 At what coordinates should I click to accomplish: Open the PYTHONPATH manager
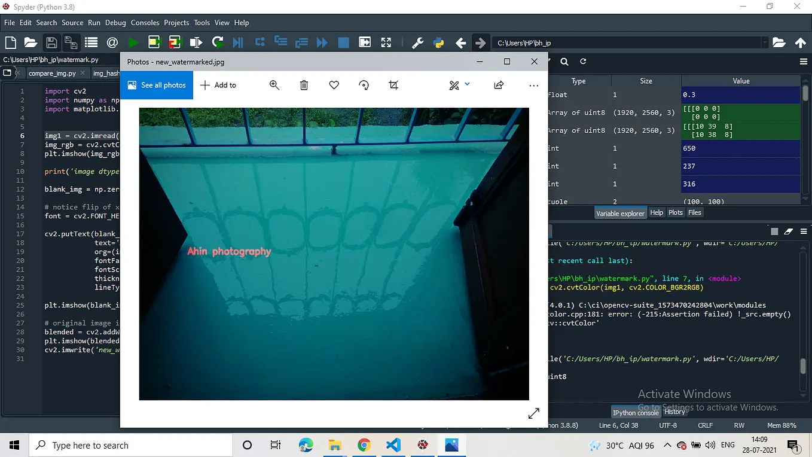click(438, 42)
